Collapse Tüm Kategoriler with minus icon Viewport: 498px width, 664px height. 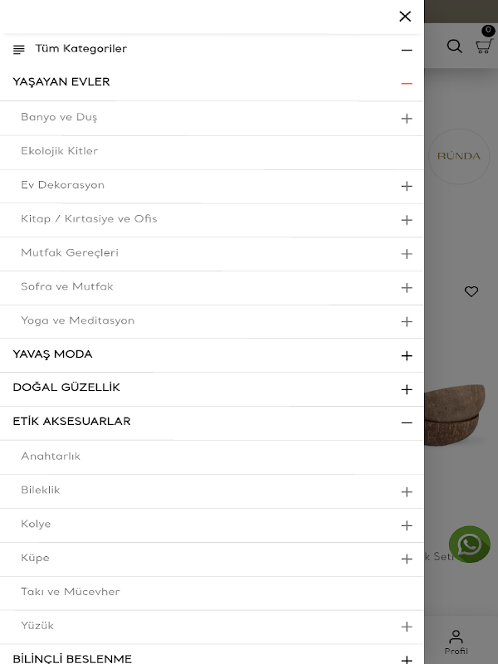click(x=407, y=51)
